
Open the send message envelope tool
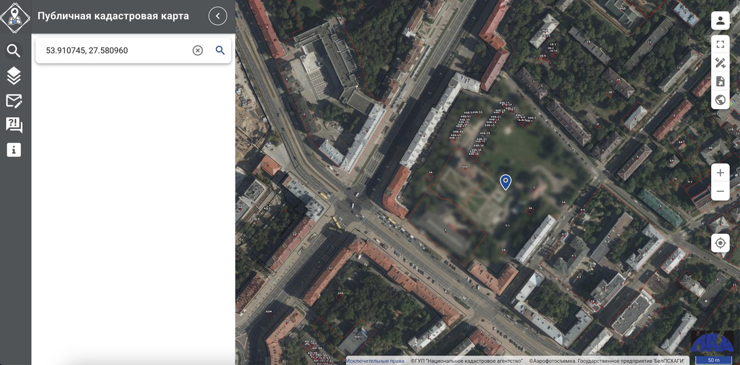(14, 100)
